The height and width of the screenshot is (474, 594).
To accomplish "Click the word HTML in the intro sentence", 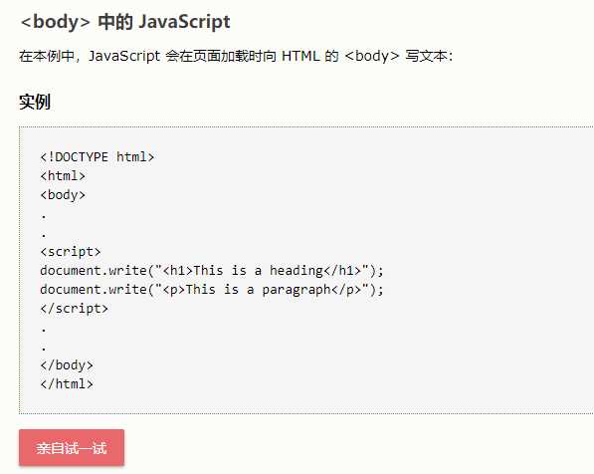I will 300,56.
